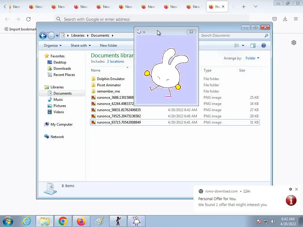Open Pivot Animator stickman taskbar icon

pos(118,221)
